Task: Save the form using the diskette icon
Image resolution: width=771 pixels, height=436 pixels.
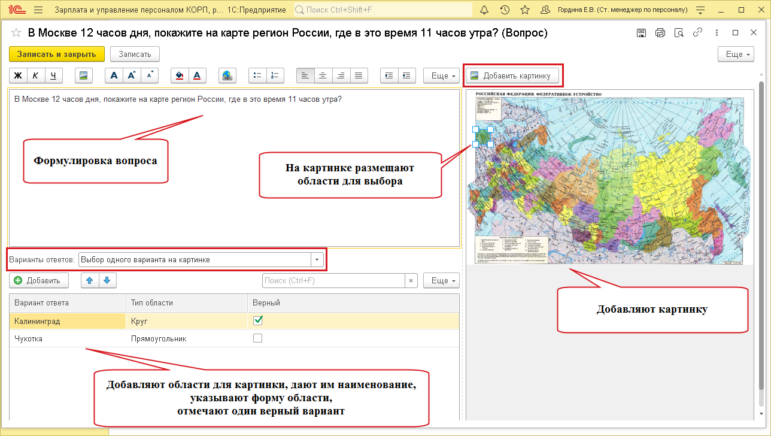Action: pos(641,33)
